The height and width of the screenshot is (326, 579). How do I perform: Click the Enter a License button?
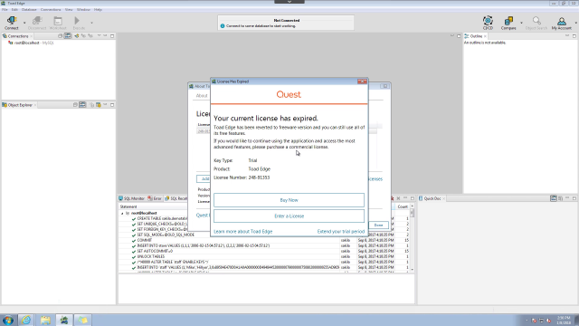click(289, 216)
